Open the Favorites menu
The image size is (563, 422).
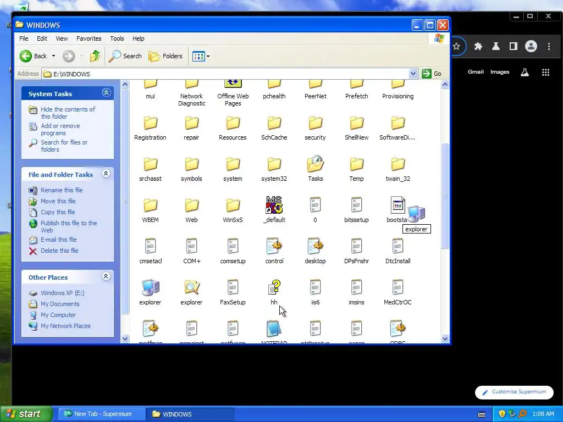[x=89, y=38]
